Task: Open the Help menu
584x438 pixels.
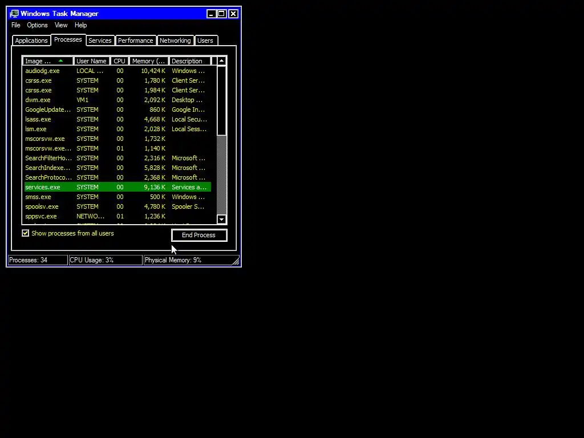Action: point(80,25)
